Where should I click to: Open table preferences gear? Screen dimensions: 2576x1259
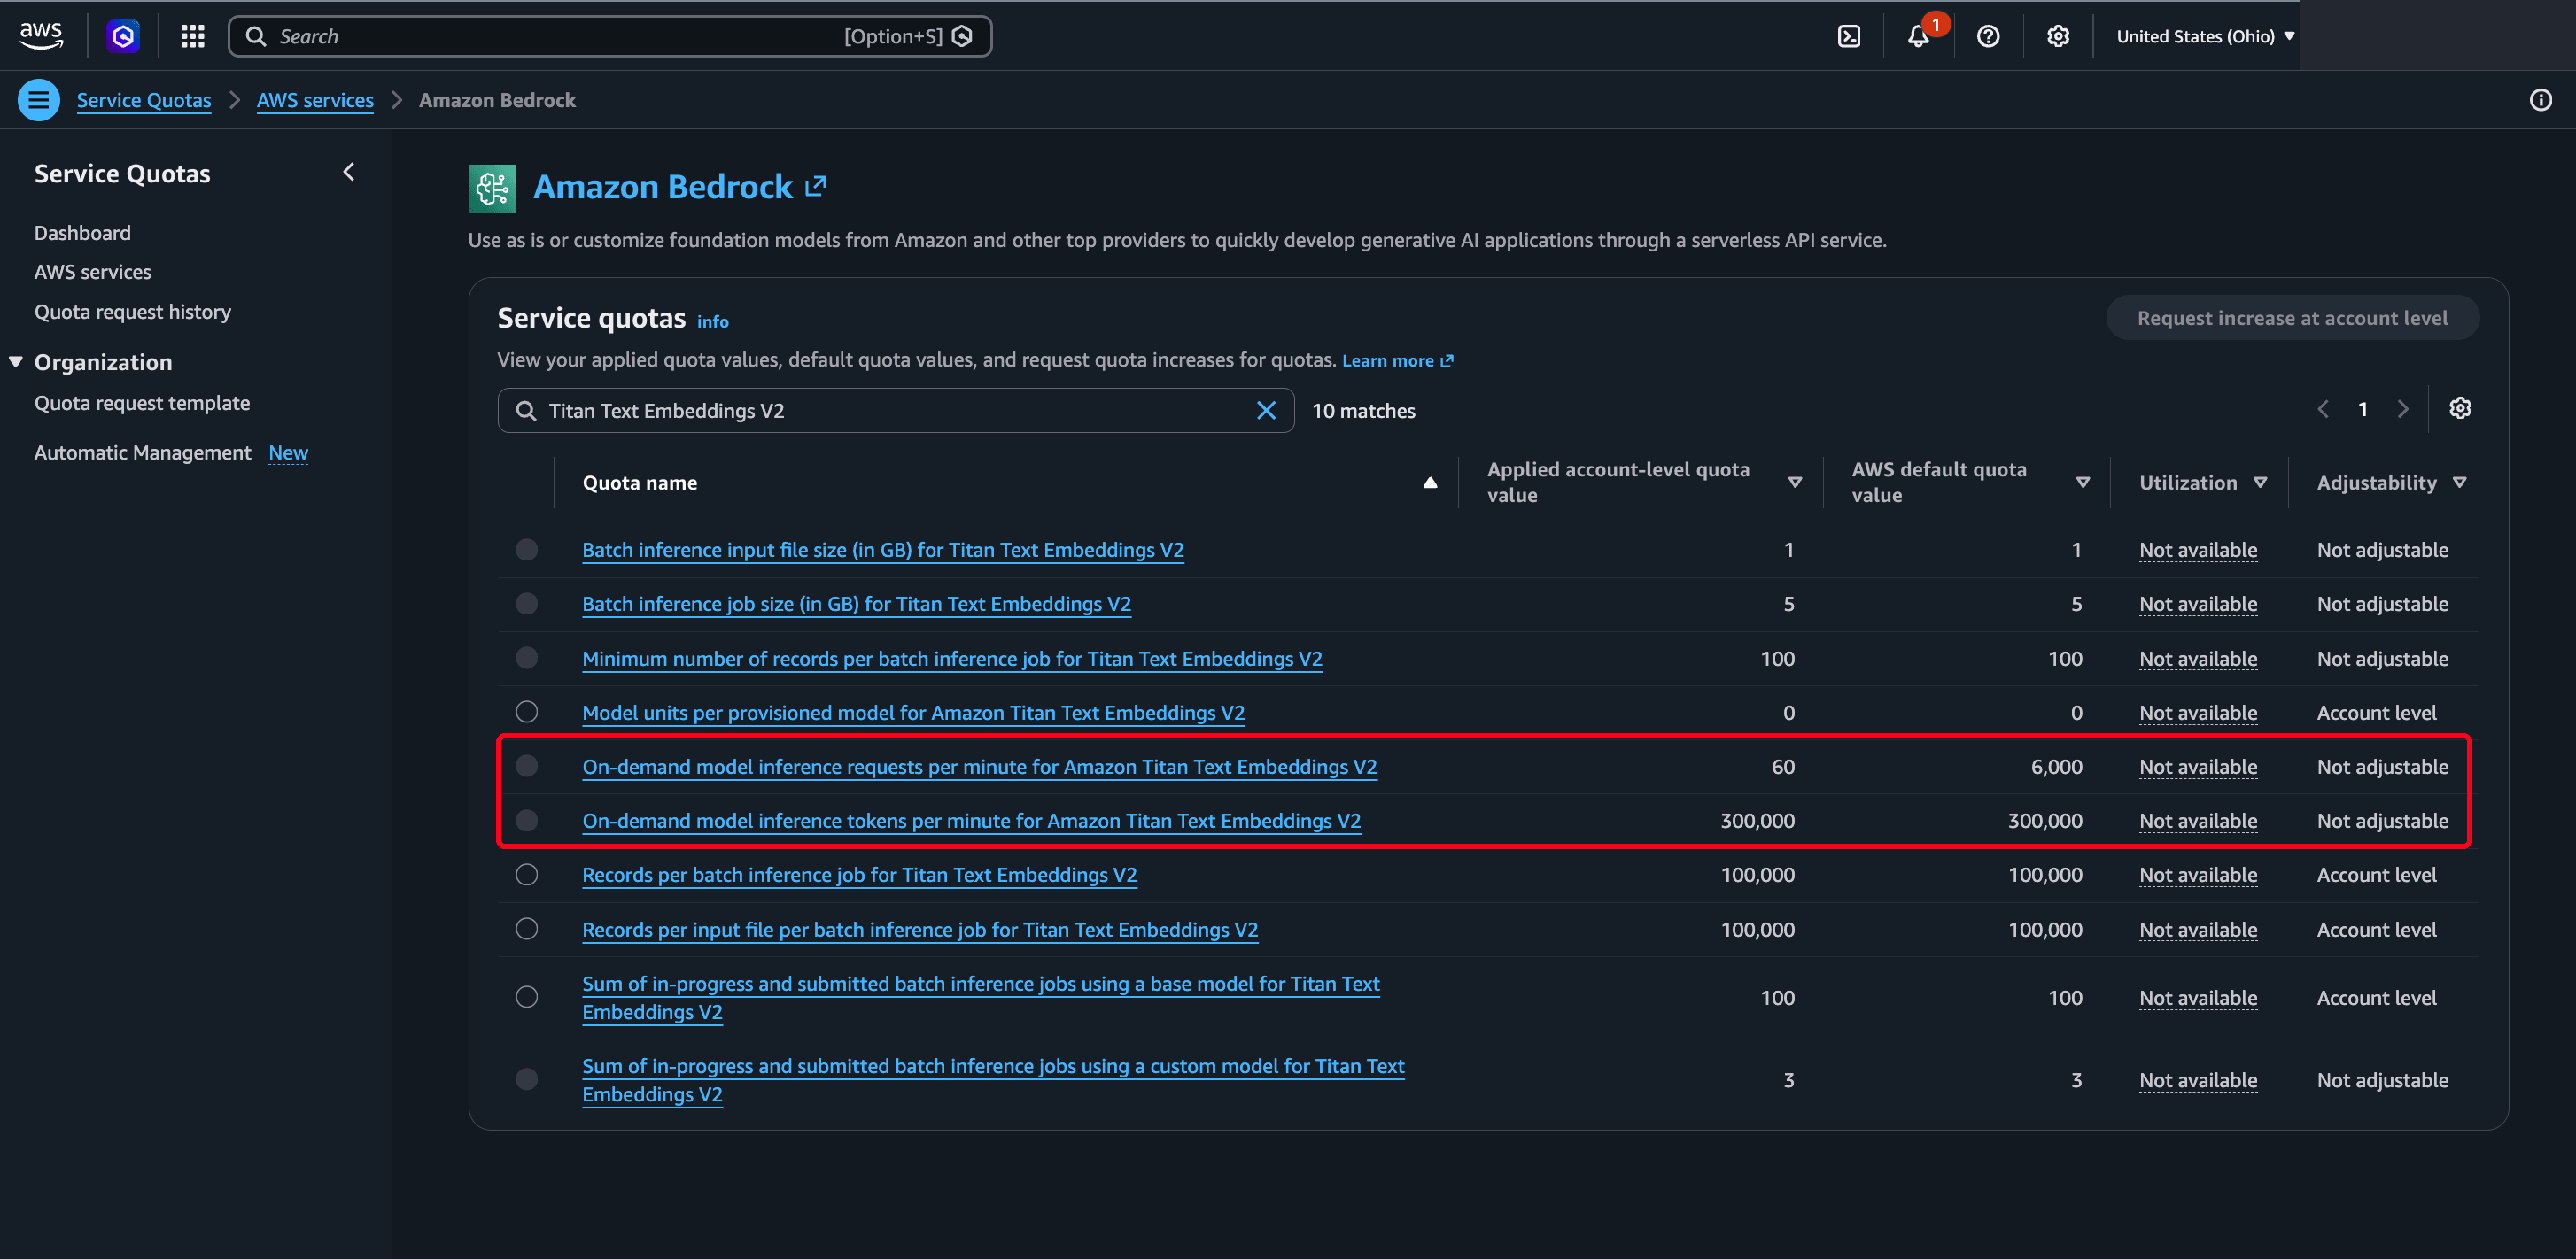[2460, 409]
